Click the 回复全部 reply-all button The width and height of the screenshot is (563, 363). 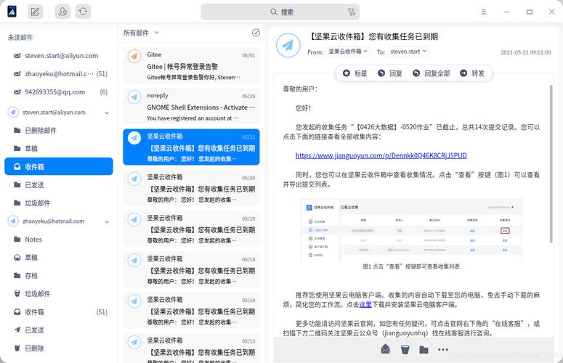coord(431,73)
